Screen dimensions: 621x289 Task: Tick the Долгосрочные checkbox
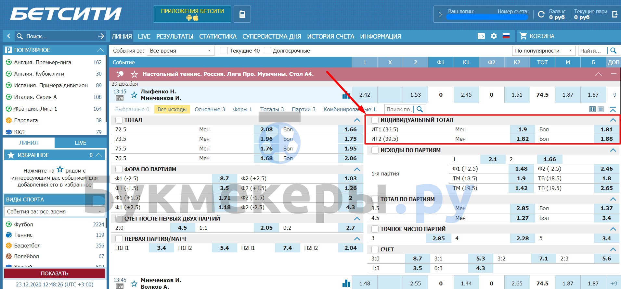(x=267, y=51)
